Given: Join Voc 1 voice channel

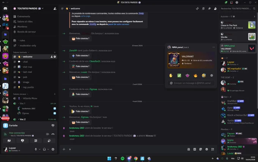Looking at the screenshot, I should pyautogui.click(x=35, y=104).
